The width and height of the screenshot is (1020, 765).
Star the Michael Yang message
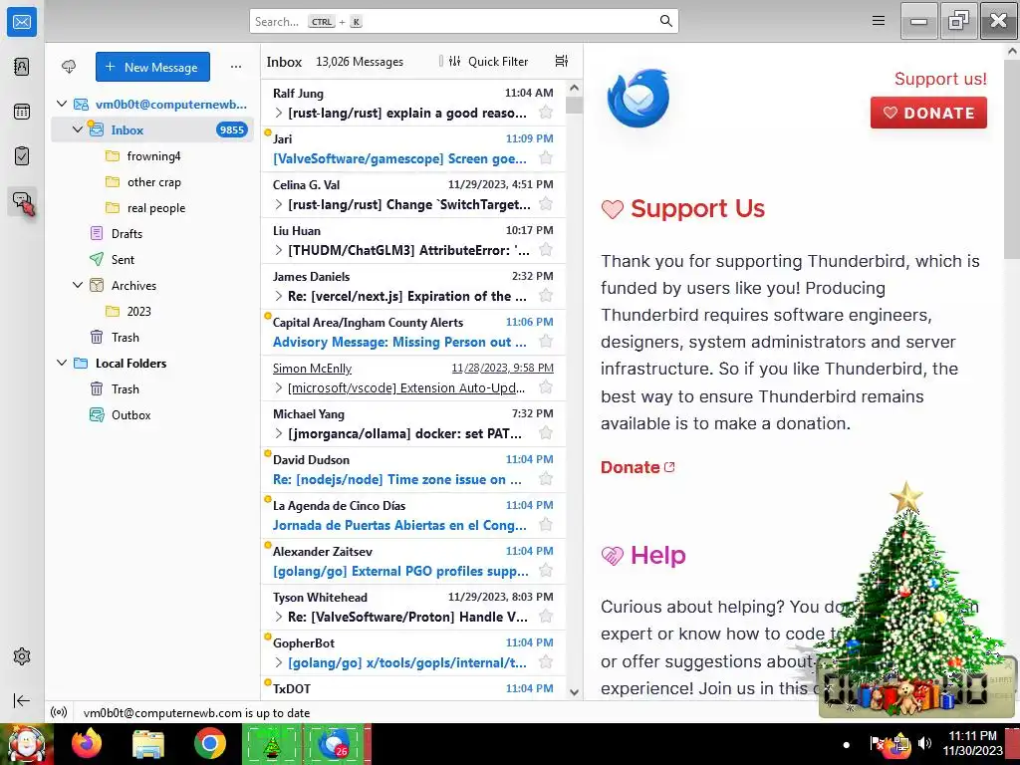546,433
